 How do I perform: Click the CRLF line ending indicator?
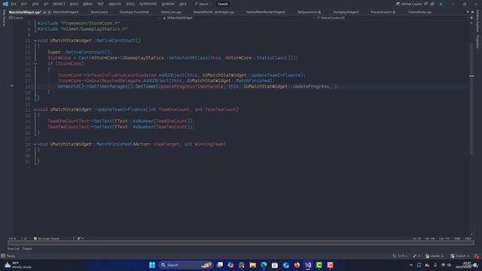[468, 239]
